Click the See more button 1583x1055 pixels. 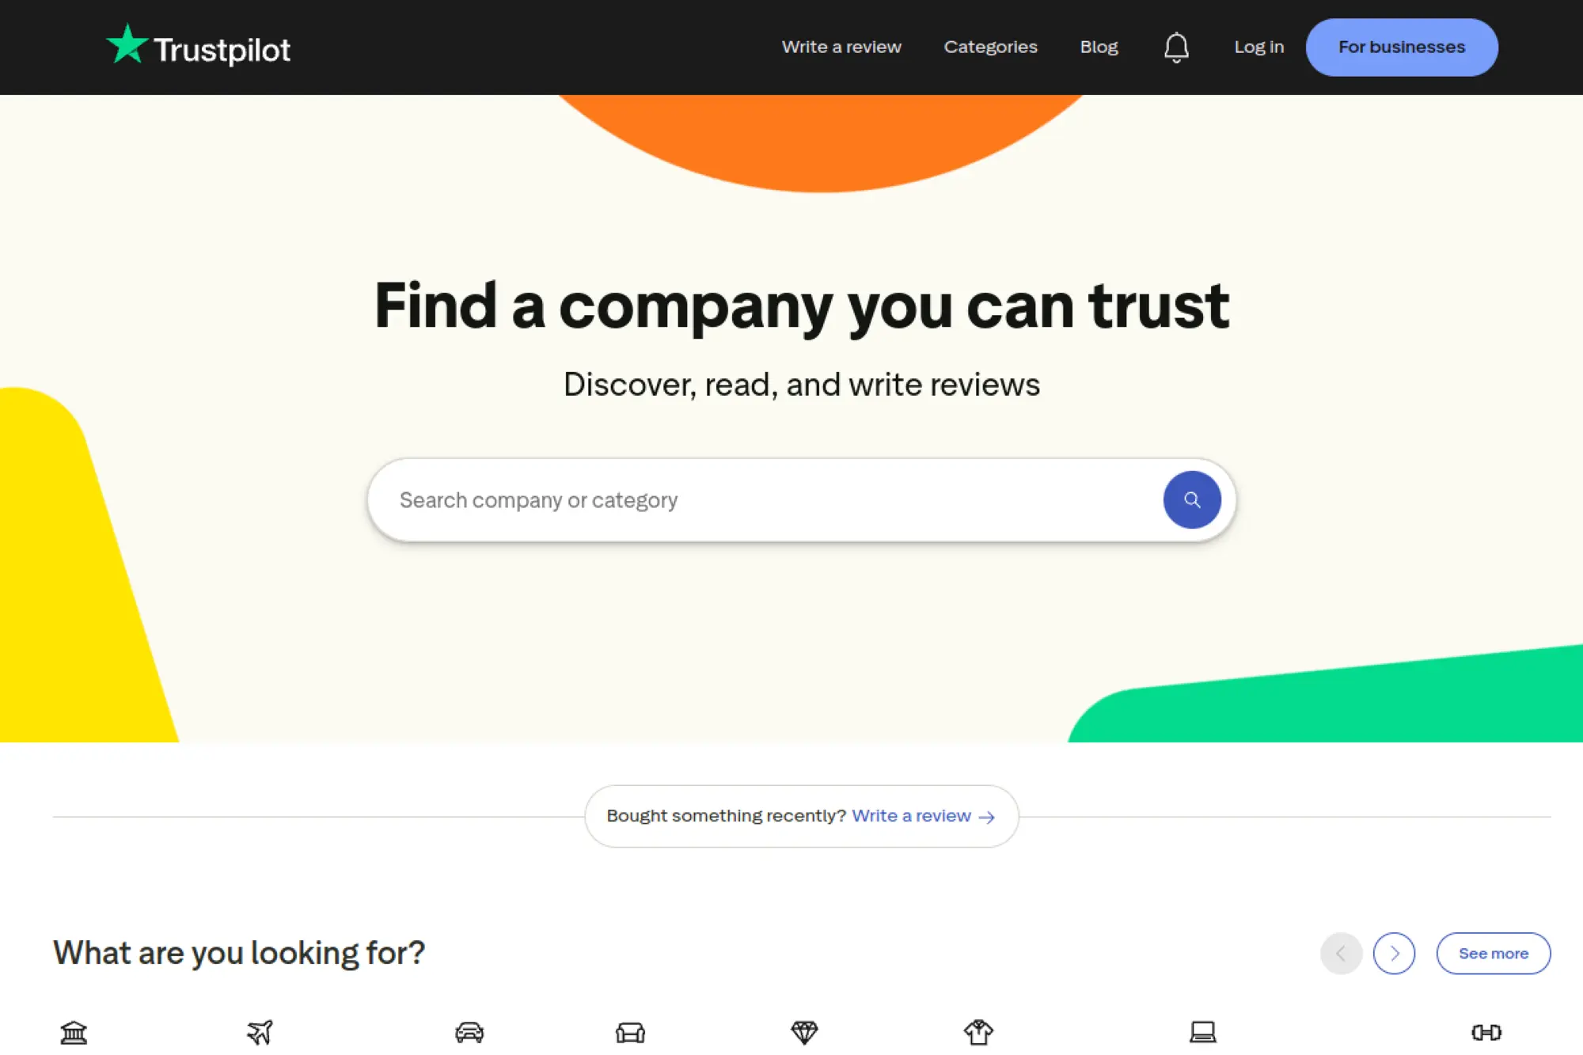(1493, 953)
